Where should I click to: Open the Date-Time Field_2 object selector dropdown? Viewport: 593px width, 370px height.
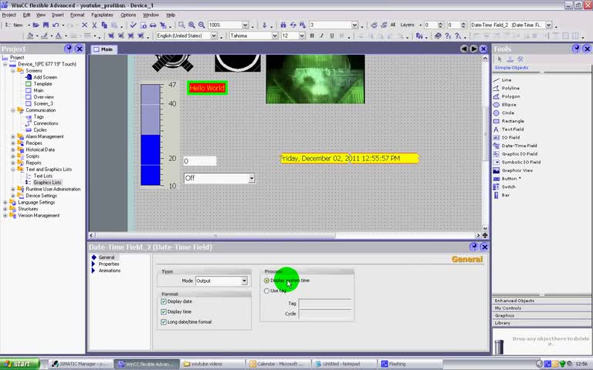tap(549, 25)
